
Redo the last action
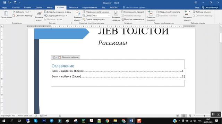[x=15, y=2]
